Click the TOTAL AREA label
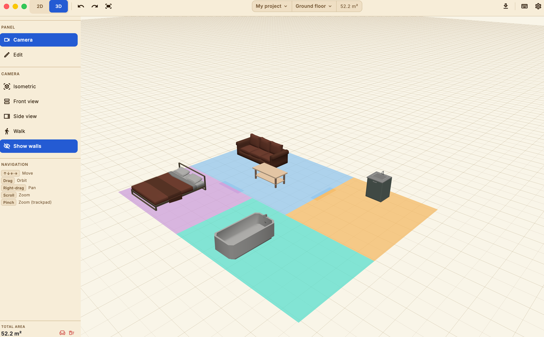 pos(13,326)
